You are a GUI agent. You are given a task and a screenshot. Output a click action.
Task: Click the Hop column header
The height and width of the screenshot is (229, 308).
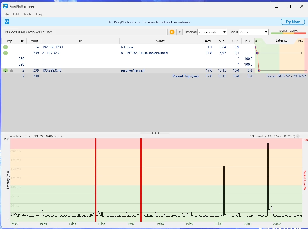tap(9, 41)
